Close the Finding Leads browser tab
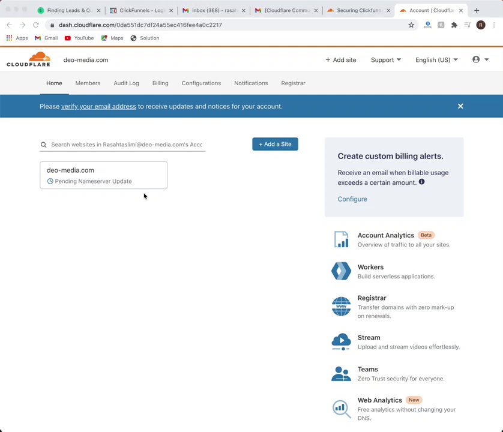503x432 pixels. pos(99,11)
